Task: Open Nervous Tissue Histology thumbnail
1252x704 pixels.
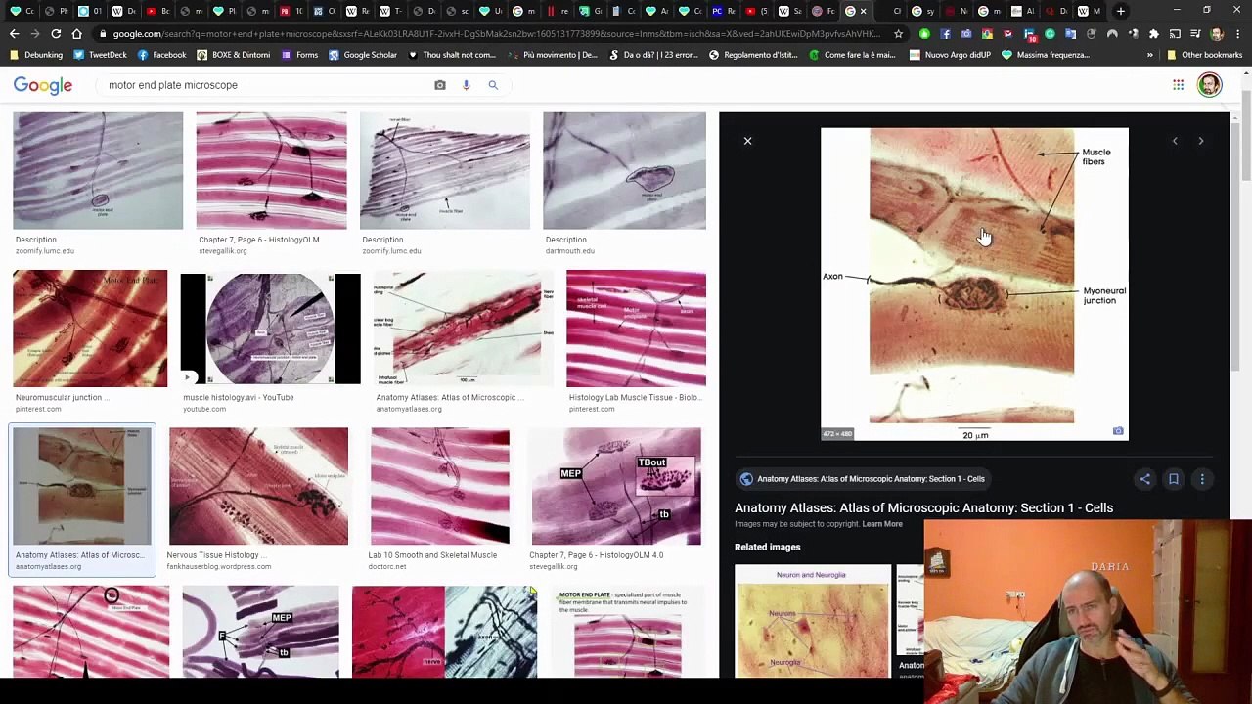Action: (x=258, y=486)
